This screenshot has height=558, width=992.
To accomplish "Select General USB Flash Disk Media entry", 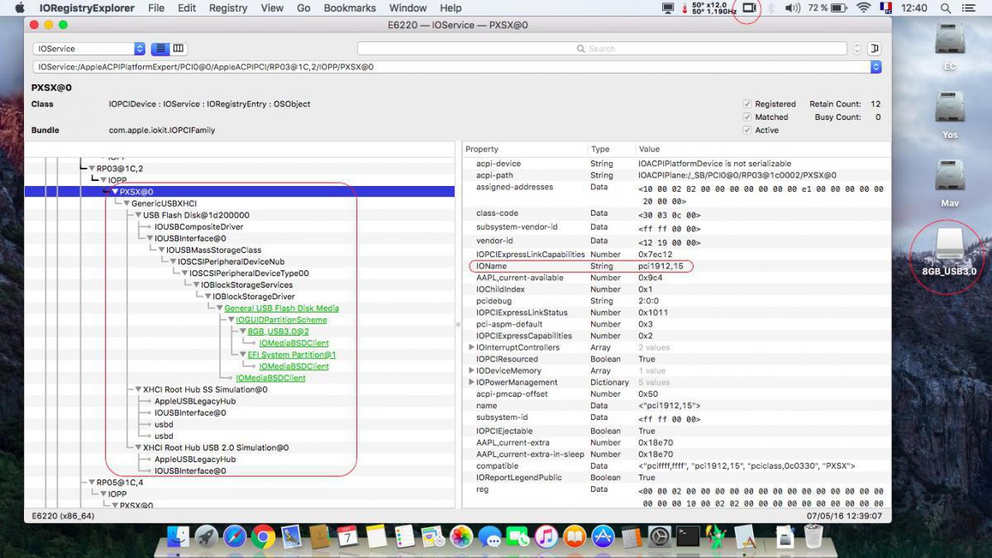I will pyautogui.click(x=282, y=308).
